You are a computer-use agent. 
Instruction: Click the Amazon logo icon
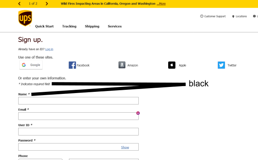122,65
